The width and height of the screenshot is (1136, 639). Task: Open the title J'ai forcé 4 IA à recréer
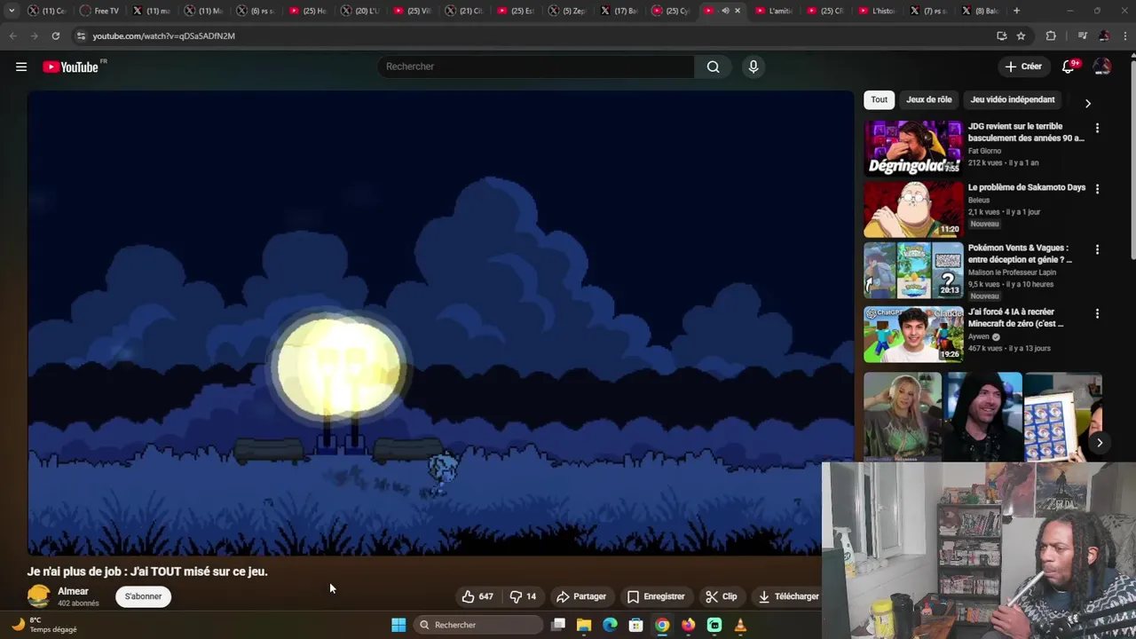(1015, 318)
